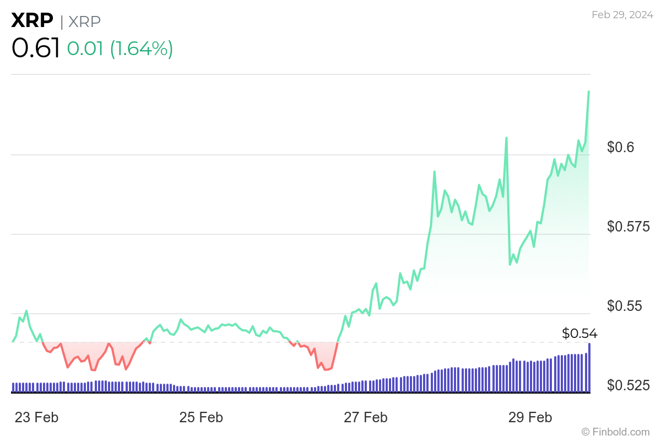The image size is (661, 441).
Task: Click the $0.6 price axis label
Action: click(621, 147)
